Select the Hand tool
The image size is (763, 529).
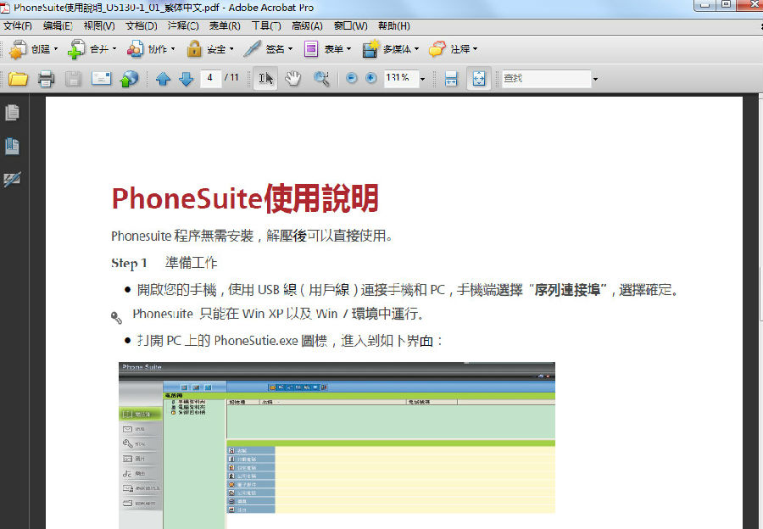click(x=293, y=78)
